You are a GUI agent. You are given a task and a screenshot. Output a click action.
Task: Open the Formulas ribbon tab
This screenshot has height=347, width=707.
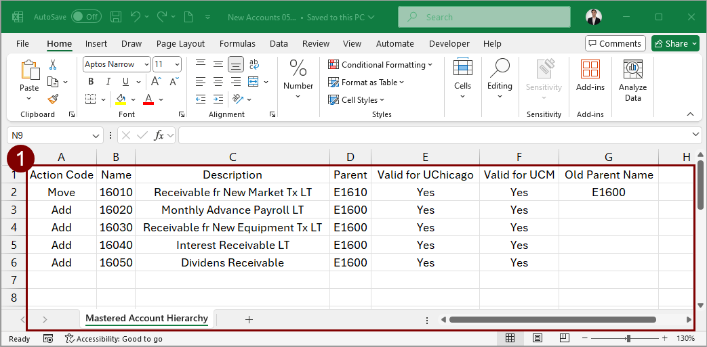click(237, 43)
